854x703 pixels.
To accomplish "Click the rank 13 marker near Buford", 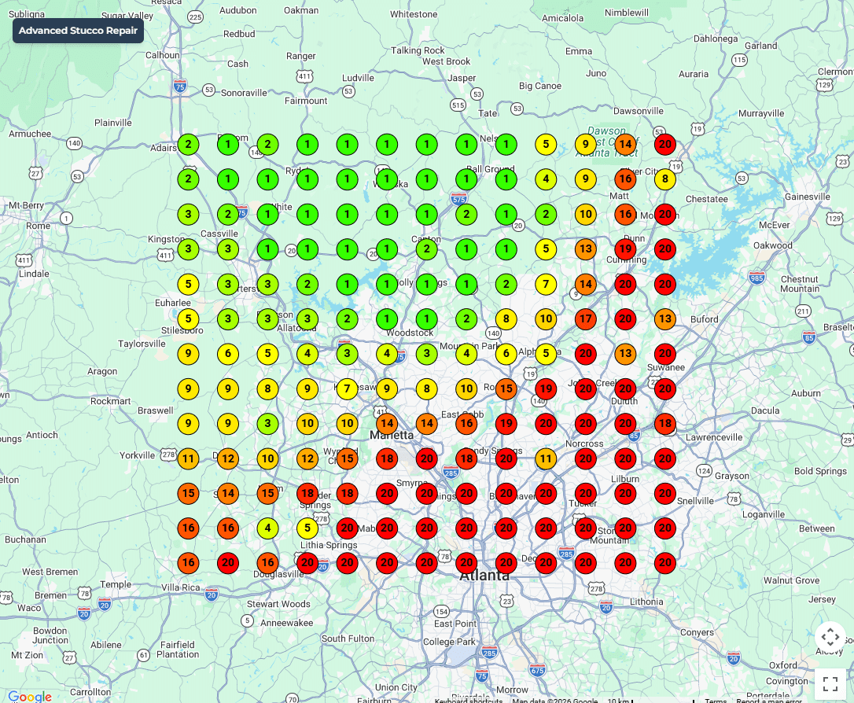I will pyautogui.click(x=665, y=319).
